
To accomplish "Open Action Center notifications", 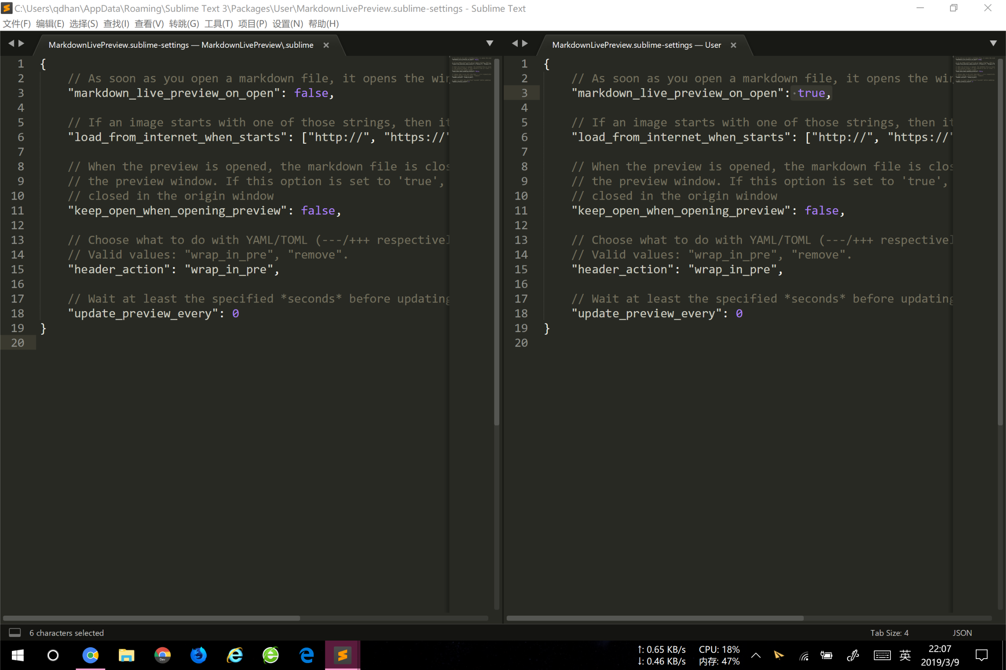I will [981, 655].
